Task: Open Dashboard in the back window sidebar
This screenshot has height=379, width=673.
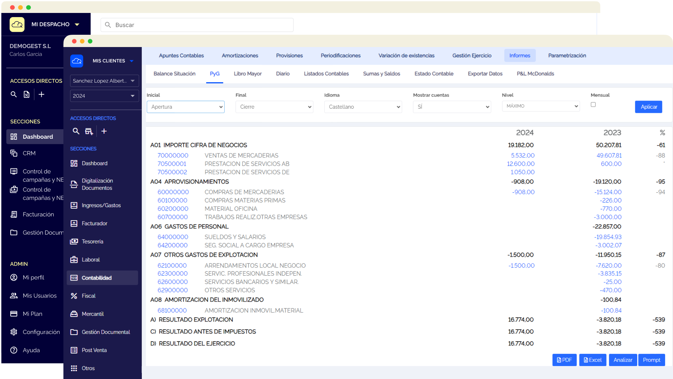Action: click(35, 137)
